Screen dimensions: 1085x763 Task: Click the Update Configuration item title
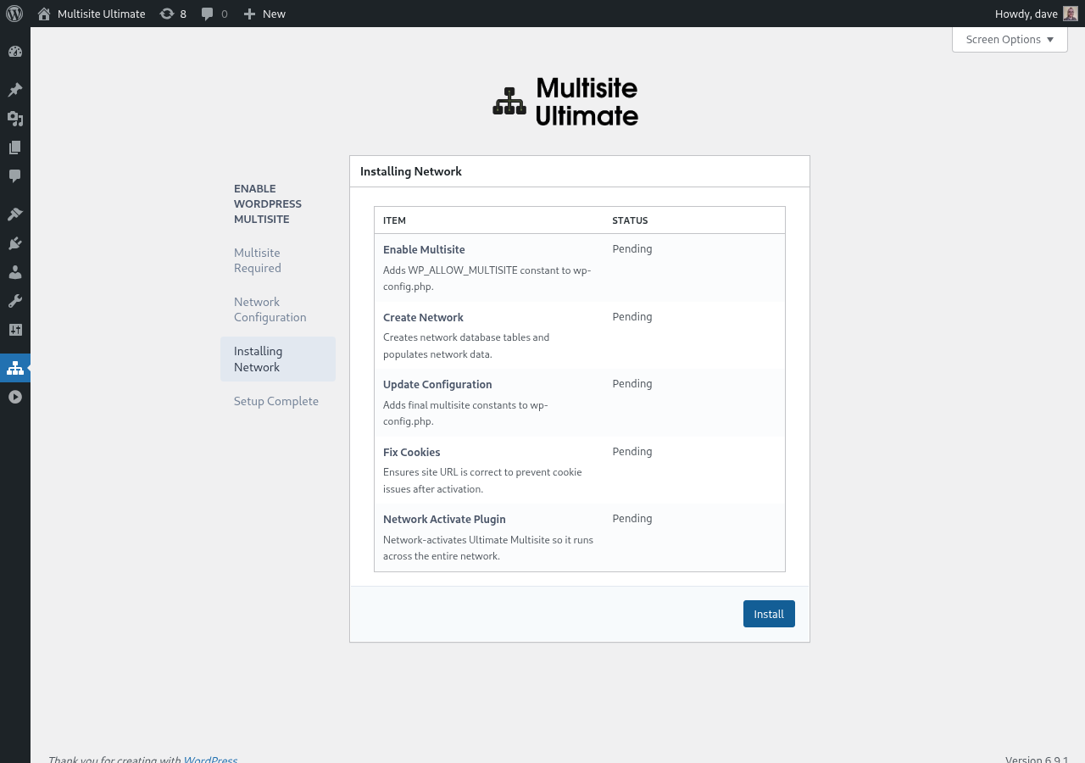[x=437, y=384]
